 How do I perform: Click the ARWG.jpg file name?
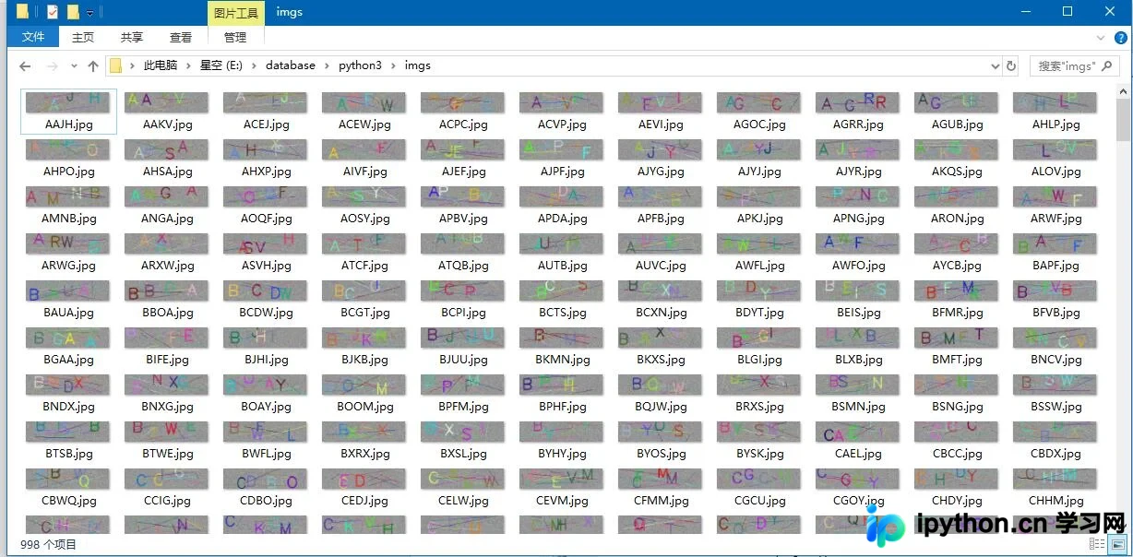click(68, 266)
